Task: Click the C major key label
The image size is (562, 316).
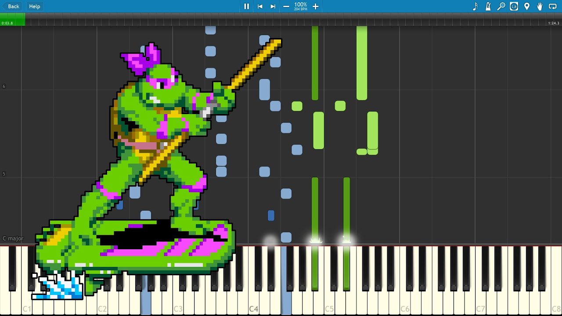Action: (13, 238)
